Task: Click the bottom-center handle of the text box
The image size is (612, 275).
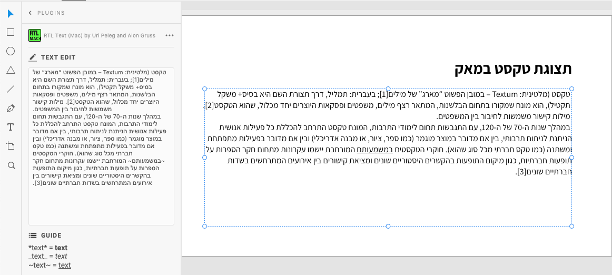Action: click(388, 226)
